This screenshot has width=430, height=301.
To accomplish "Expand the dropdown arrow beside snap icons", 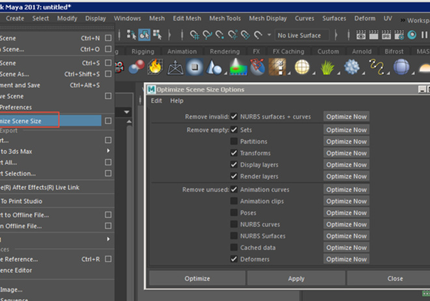I will point(268,35).
